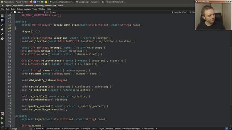The image size is (232, 130).
Task: Open the QML Debugger Console pane
Action: pyautogui.click(x=109, y=129)
